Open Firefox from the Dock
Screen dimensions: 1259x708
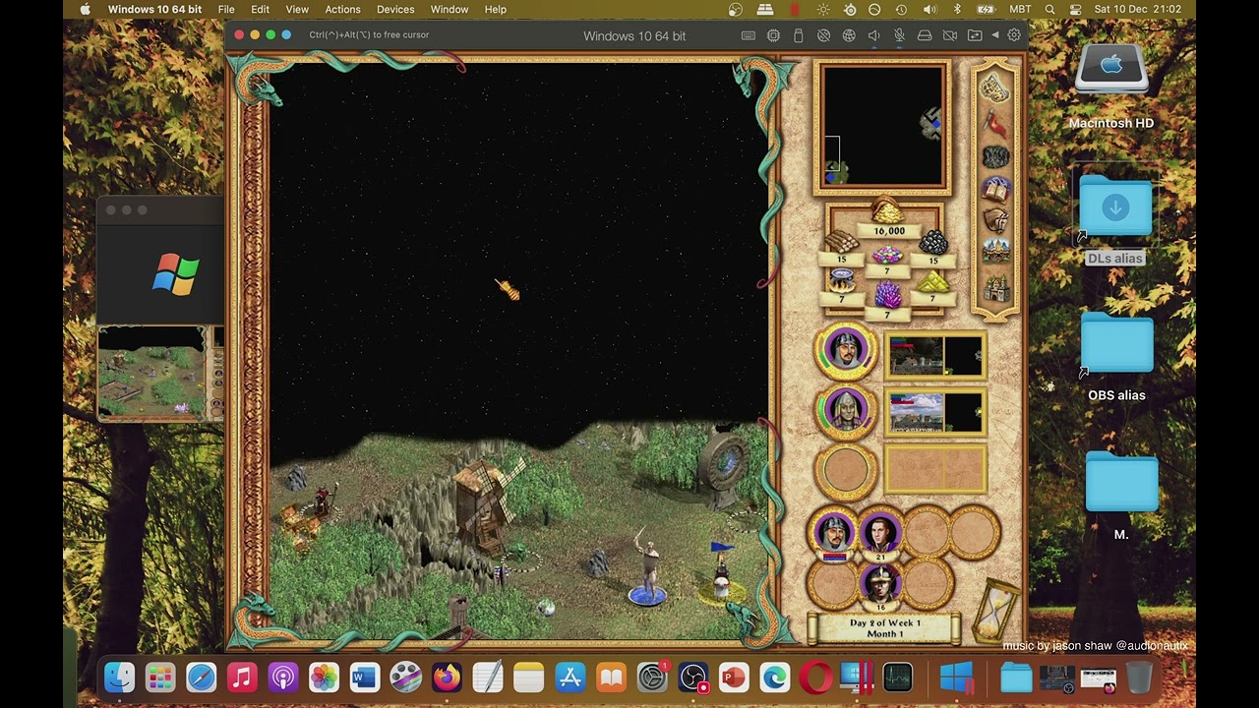(x=447, y=678)
